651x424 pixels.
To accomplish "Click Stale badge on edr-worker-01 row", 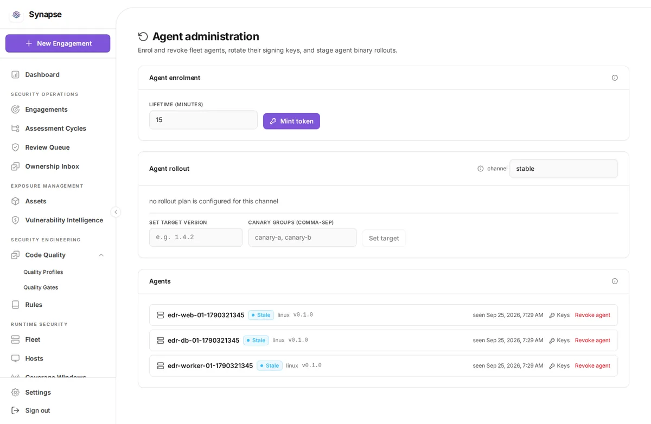I will (x=270, y=365).
